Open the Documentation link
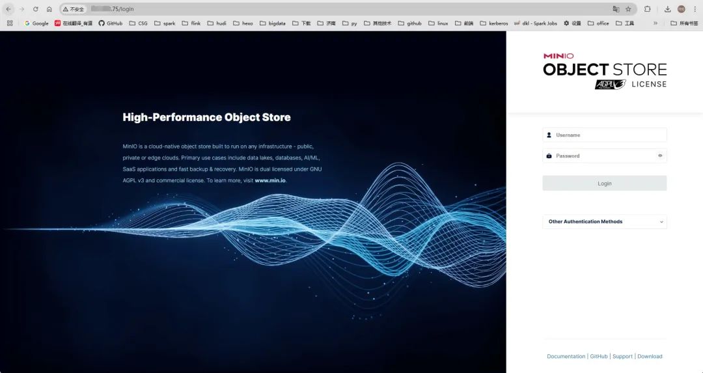The image size is (703, 373). pos(566,357)
